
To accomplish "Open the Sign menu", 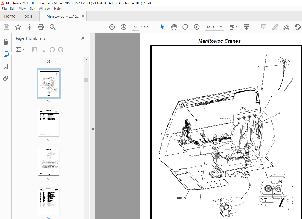I will (32, 8).
